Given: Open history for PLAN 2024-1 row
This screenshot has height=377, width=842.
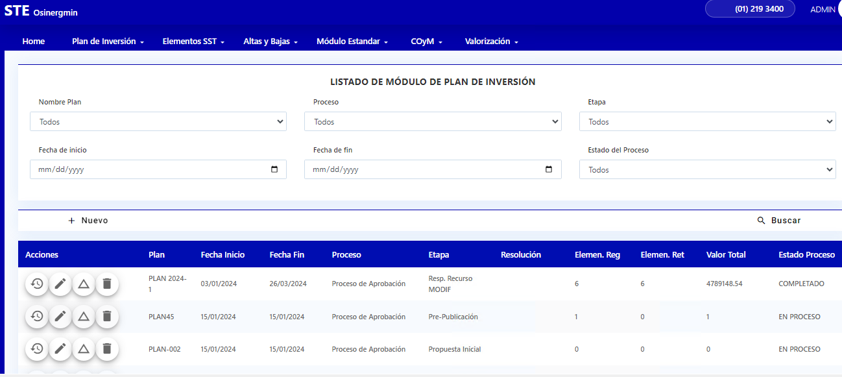Looking at the screenshot, I should 37,284.
